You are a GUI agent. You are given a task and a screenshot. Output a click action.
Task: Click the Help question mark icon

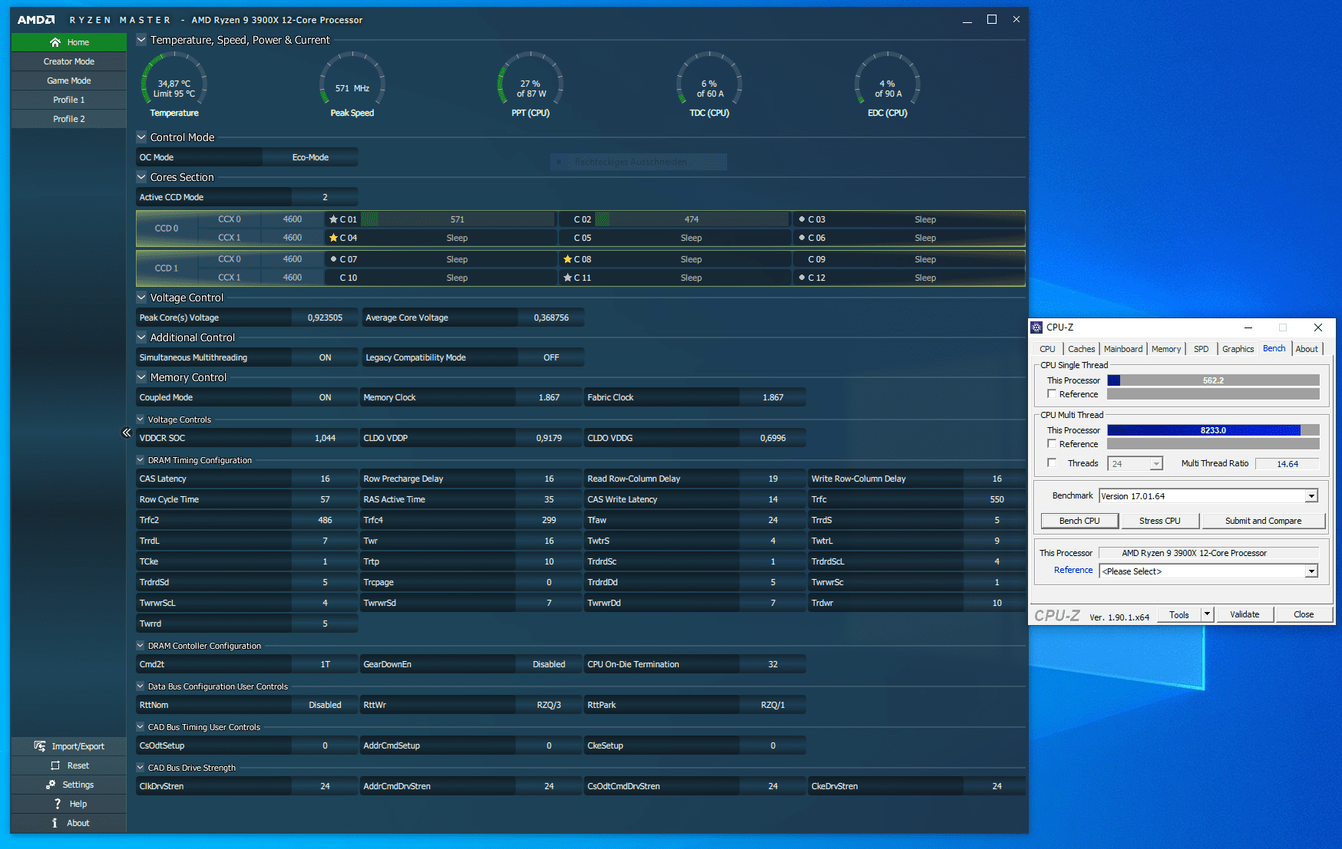coord(58,804)
